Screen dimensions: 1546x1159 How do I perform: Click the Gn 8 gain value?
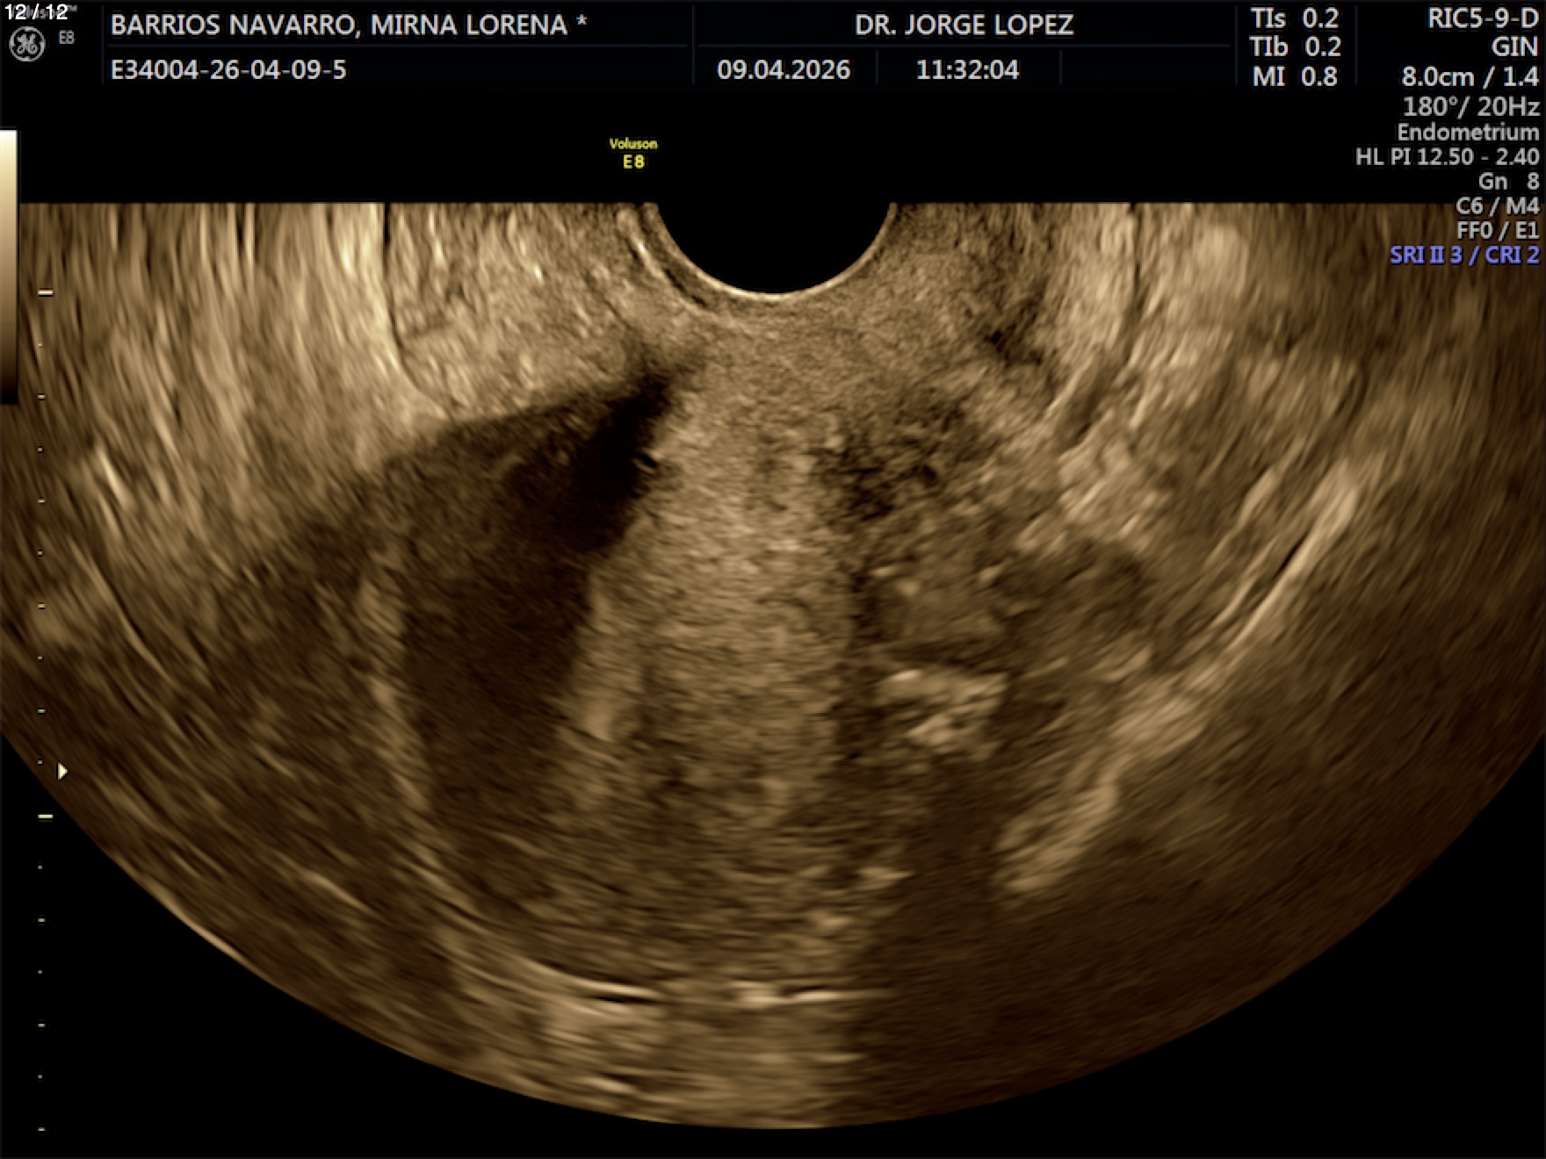[x=1508, y=181]
